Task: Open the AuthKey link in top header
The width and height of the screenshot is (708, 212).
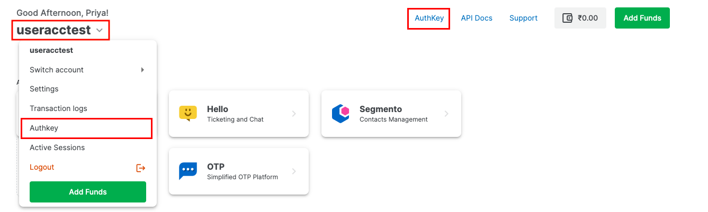Action: (x=429, y=18)
